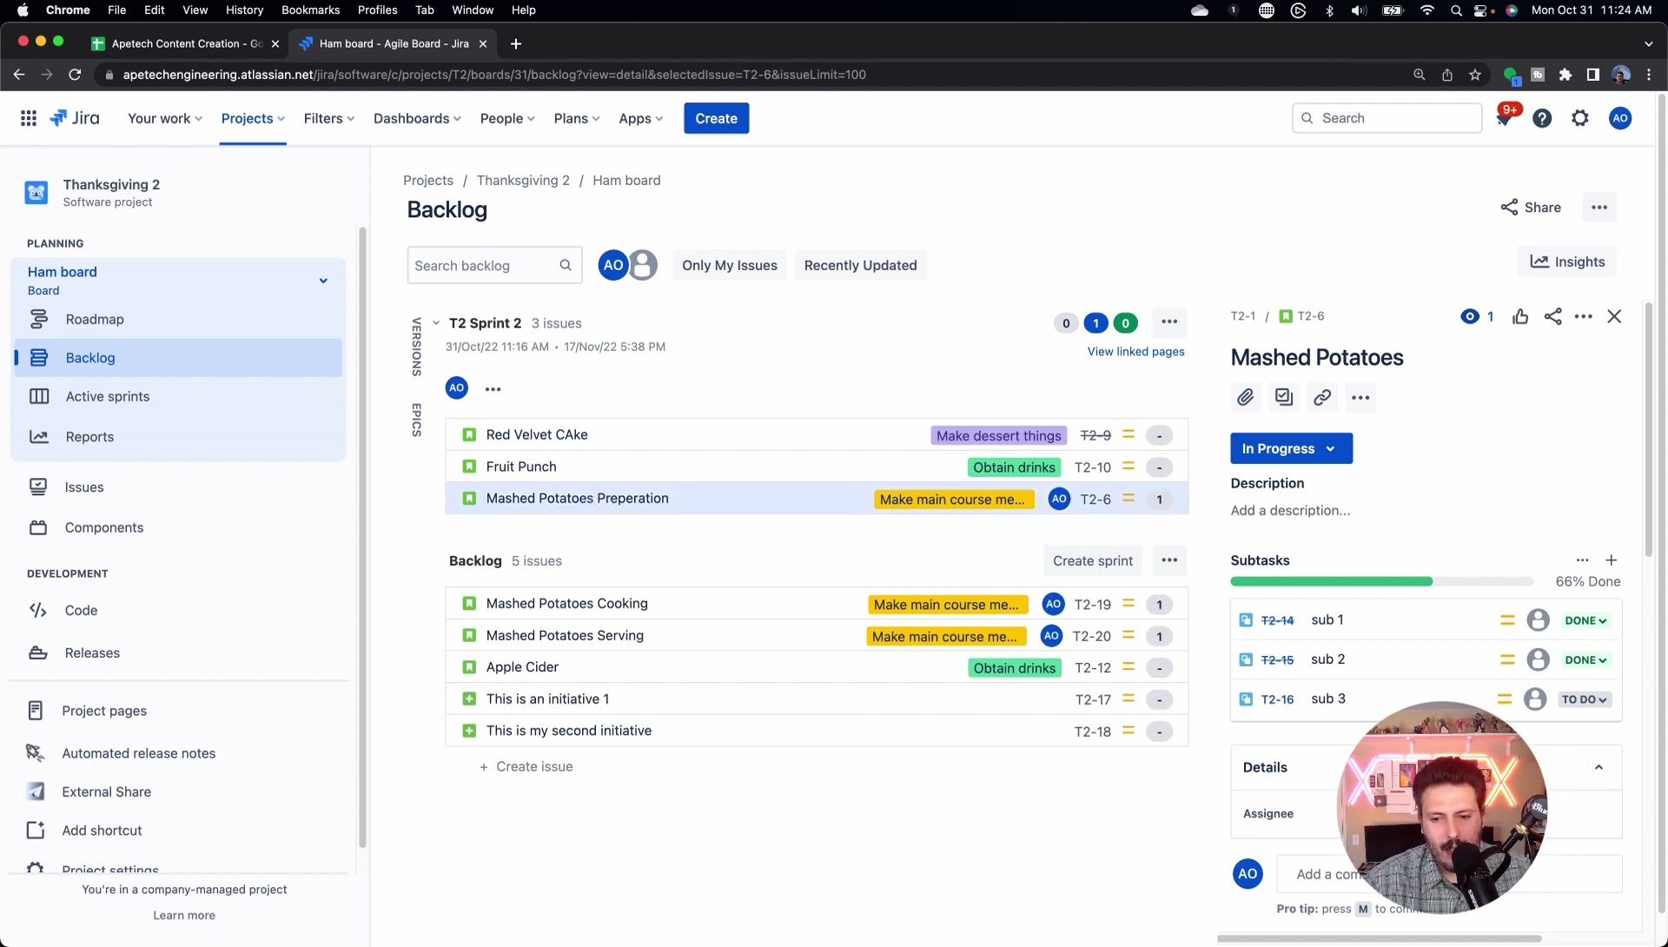Toggle watch on Mashed Potatoes issue
This screenshot has width=1668, height=947.
tap(1477, 317)
